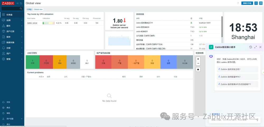The height and width of the screenshot is (127, 264).
Task: Expand the 监测 menu chevron
Action: [x=22, y=20]
